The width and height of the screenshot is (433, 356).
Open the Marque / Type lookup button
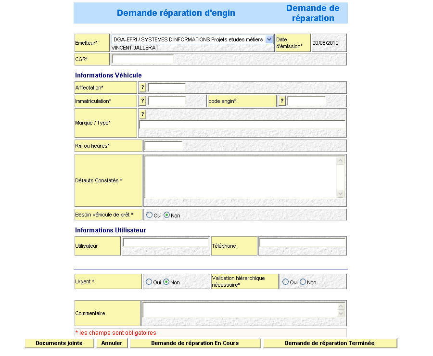[x=142, y=114]
